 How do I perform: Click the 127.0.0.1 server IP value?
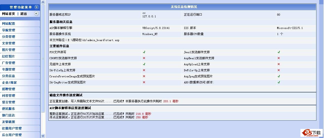click(x=149, y=16)
